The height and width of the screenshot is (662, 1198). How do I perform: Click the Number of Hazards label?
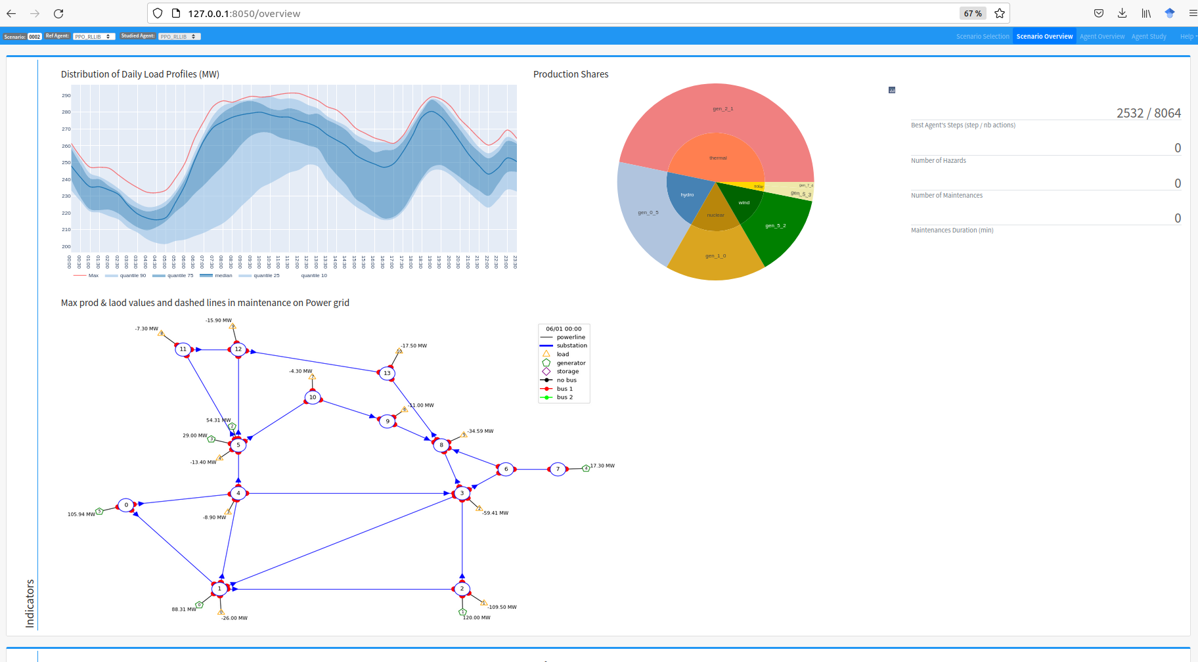(939, 161)
